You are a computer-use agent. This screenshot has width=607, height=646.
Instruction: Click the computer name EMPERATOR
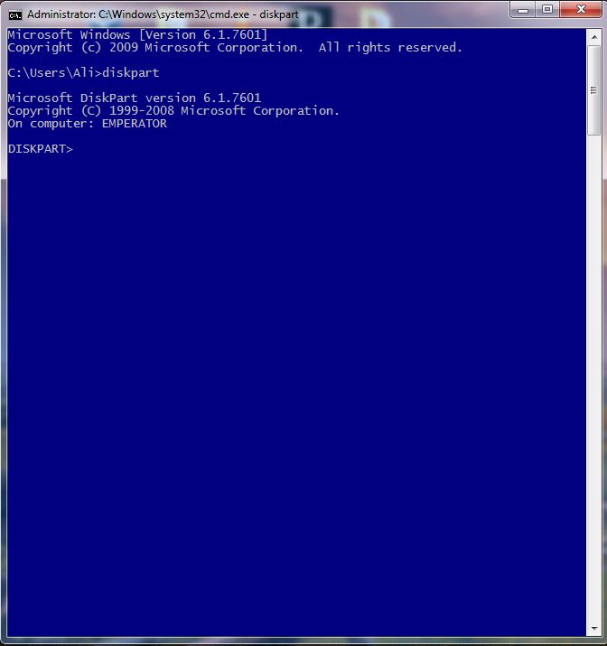pyautogui.click(x=135, y=124)
